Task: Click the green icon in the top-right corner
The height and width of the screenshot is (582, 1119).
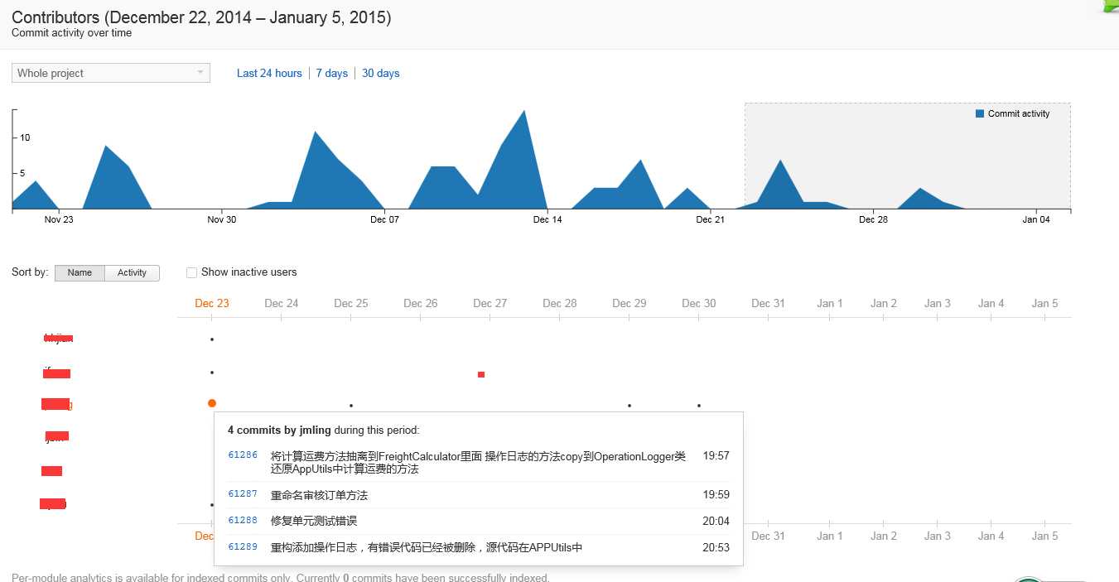Action: click(x=1110, y=5)
